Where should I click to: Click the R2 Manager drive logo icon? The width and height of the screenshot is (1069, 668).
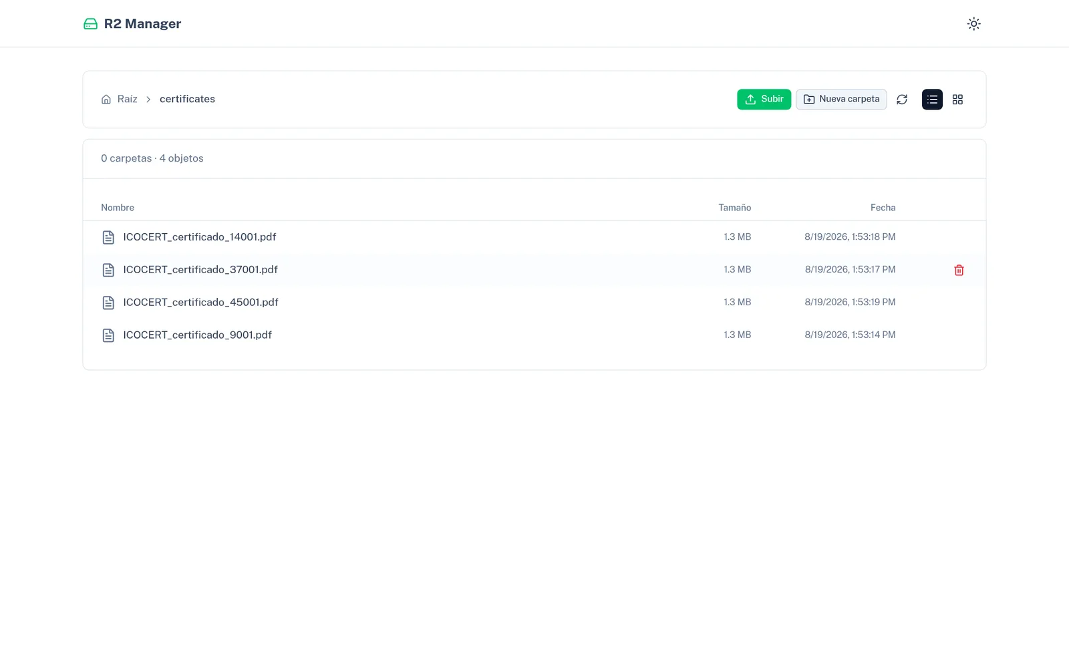[90, 24]
